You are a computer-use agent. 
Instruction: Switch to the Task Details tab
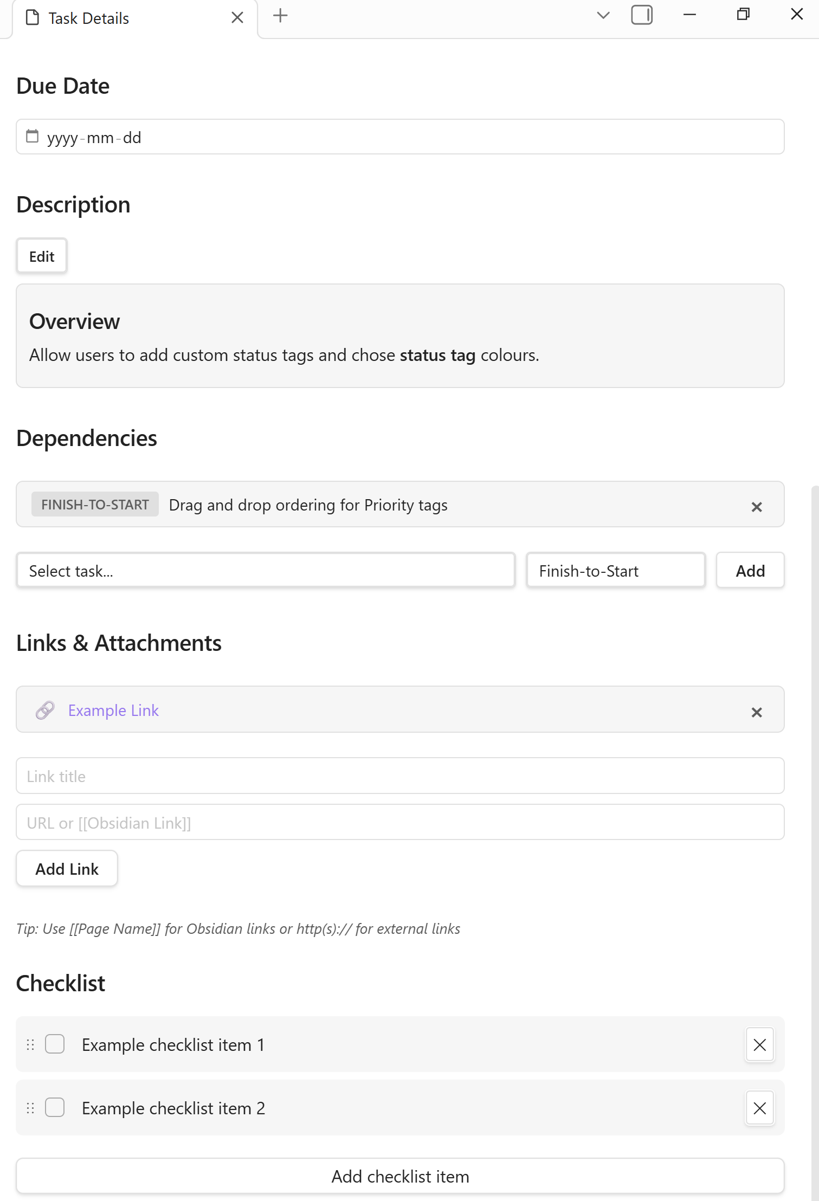(89, 18)
